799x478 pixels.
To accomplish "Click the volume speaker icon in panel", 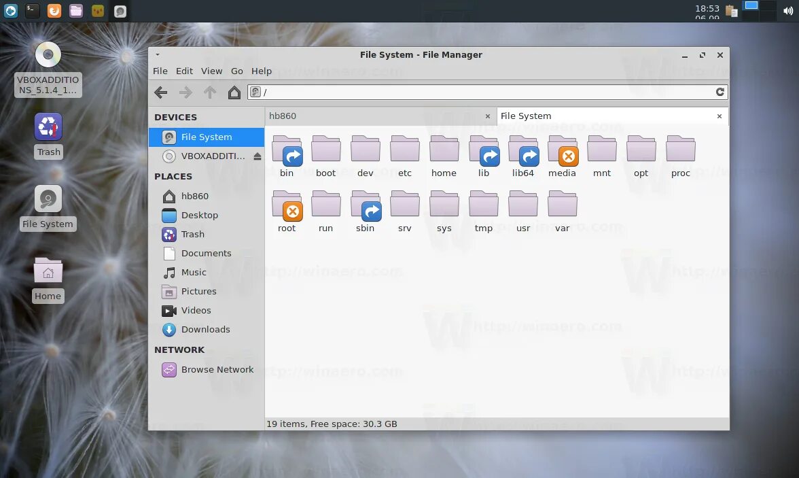I will (788, 12).
